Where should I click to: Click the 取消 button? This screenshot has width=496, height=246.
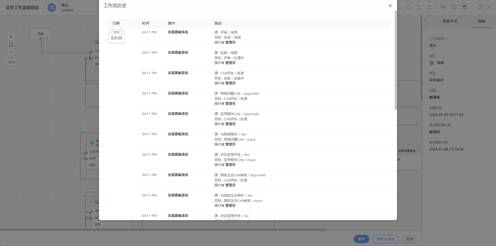[x=409, y=239]
